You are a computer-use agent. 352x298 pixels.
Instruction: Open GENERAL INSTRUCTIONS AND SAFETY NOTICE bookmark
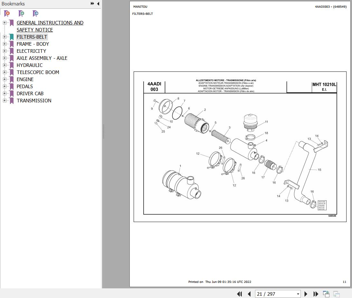point(50,26)
